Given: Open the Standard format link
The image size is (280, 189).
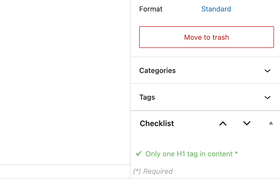Looking at the screenshot, I should [x=216, y=9].
